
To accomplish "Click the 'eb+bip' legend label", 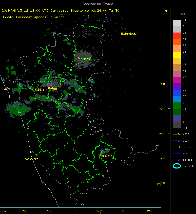I will point(188,160).
